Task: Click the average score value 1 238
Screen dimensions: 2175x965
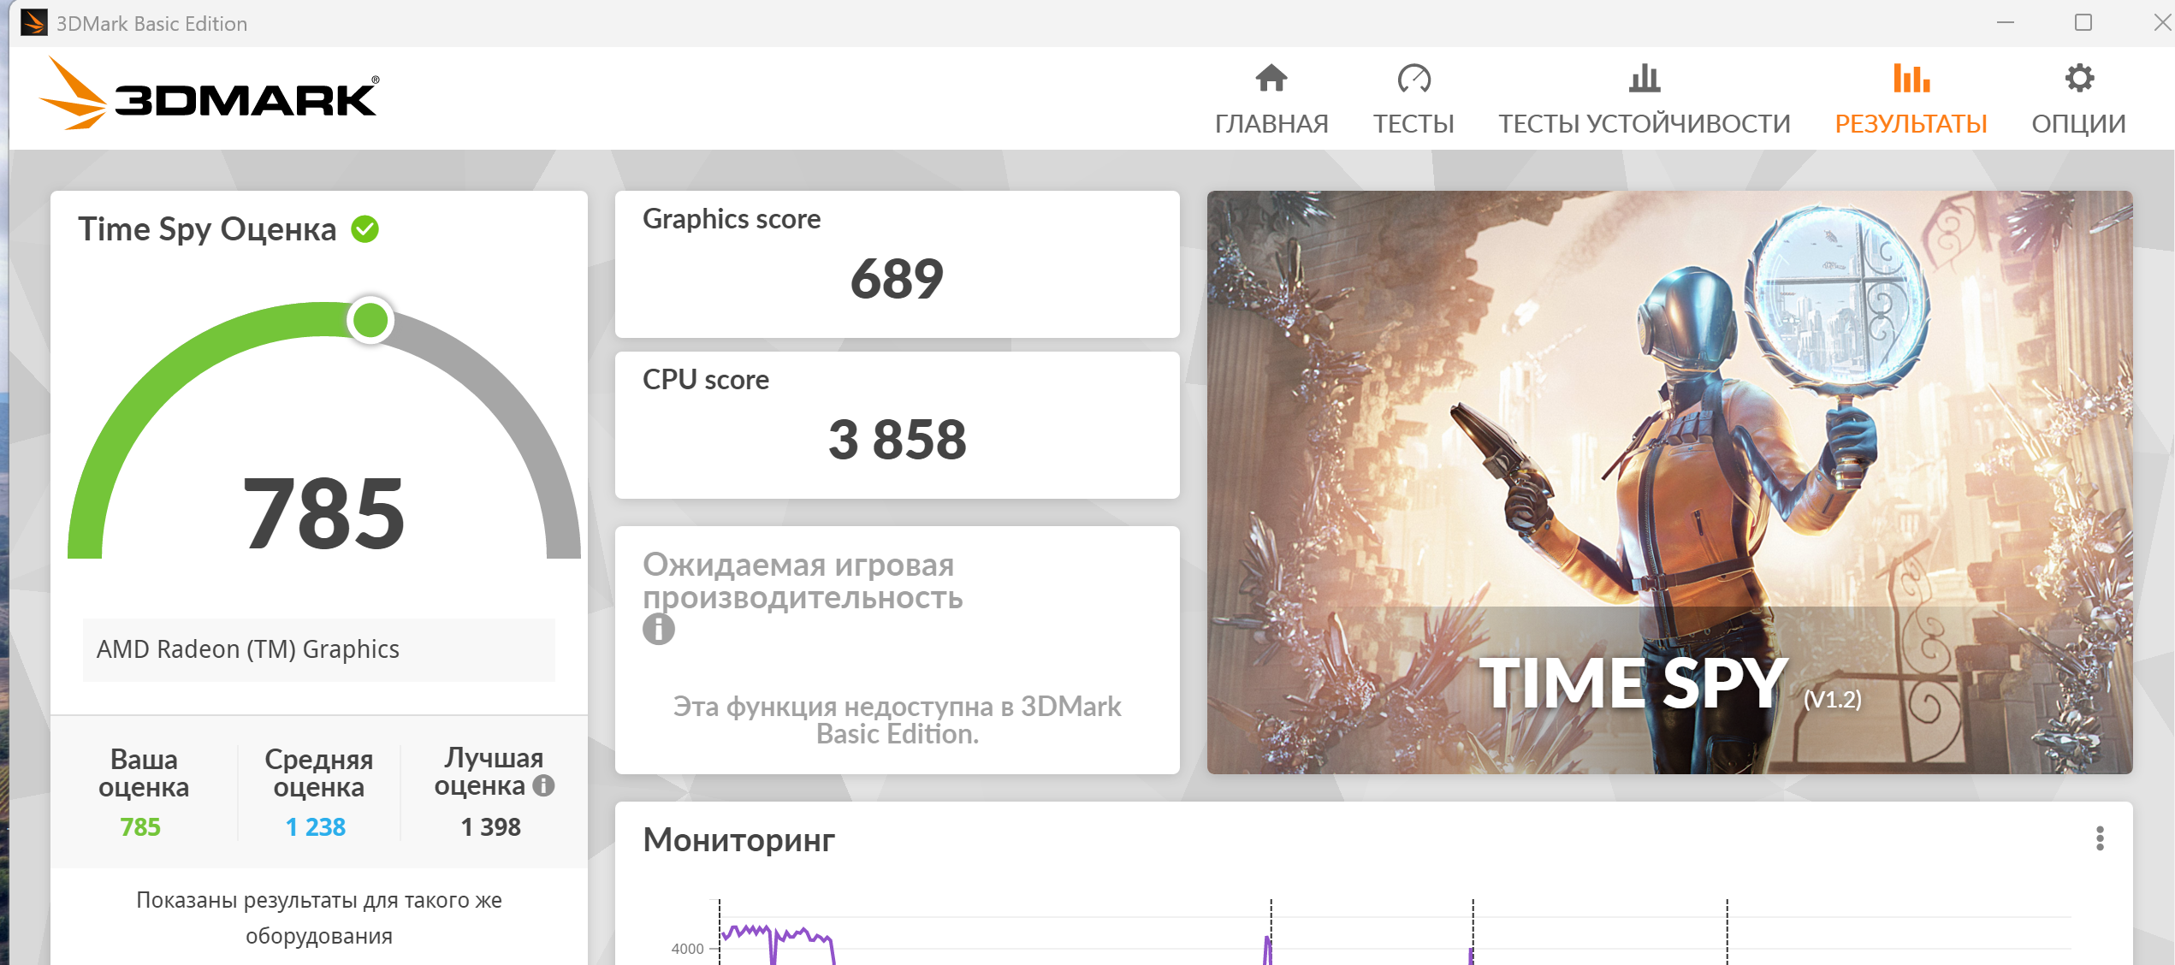Action: click(315, 827)
